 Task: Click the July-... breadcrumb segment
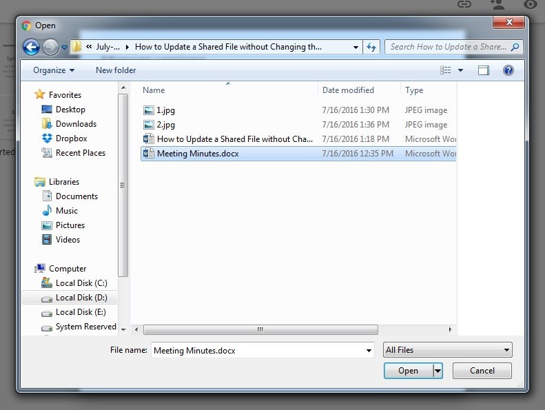(x=107, y=47)
